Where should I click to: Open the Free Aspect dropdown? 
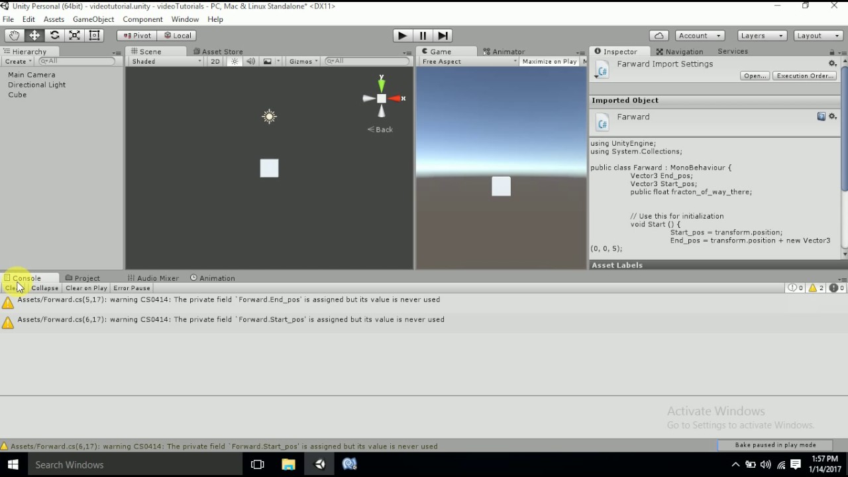(469, 62)
